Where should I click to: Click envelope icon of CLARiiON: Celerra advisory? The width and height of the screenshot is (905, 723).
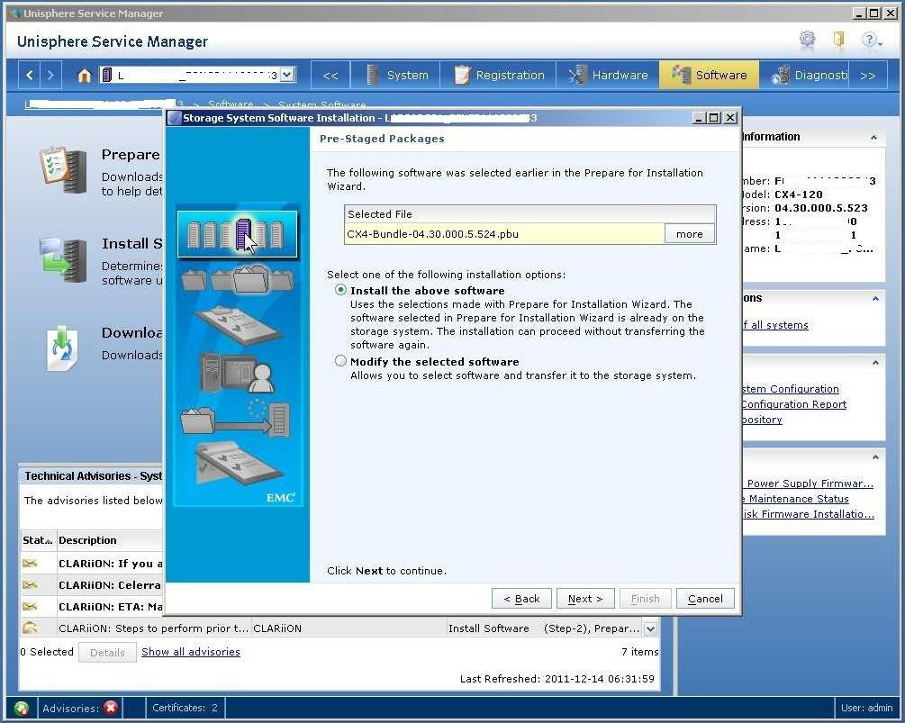coord(30,585)
